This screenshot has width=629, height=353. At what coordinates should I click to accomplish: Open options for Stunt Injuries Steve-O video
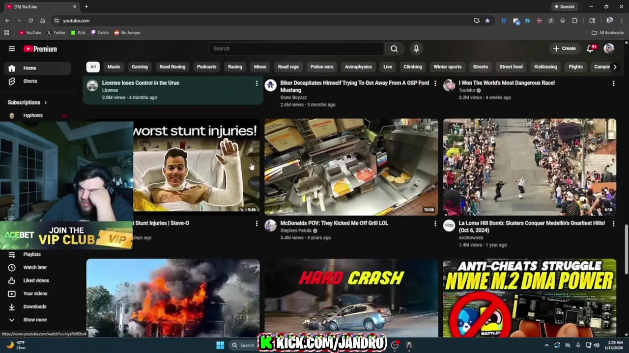tap(257, 224)
